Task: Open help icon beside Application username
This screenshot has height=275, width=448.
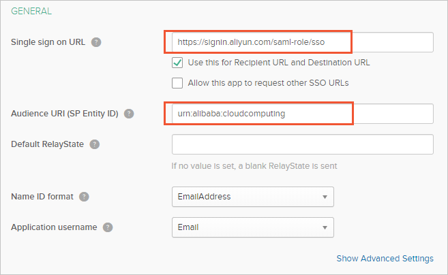Action: point(108,227)
